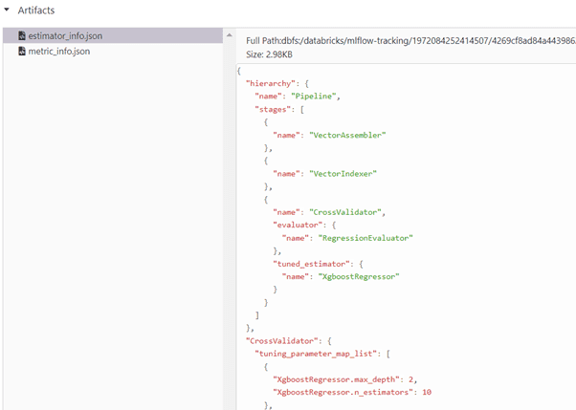Click the "hierarchy" key in JSON
Image resolution: width=576 pixels, height=410 pixels.
coord(271,84)
